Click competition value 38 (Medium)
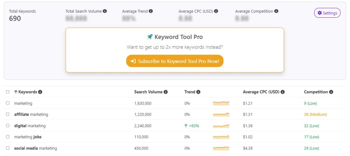The image size is (350, 156). 315,115
